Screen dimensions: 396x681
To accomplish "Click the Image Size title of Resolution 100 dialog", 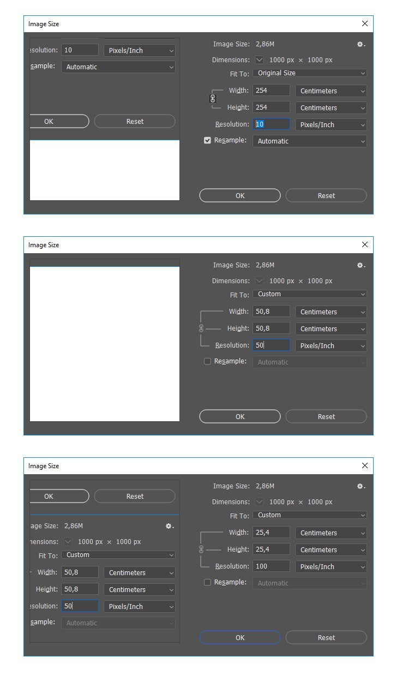I will tap(44, 466).
